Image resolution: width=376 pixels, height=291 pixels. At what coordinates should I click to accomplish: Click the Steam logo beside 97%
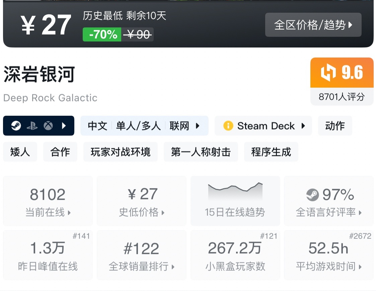click(x=312, y=194)
